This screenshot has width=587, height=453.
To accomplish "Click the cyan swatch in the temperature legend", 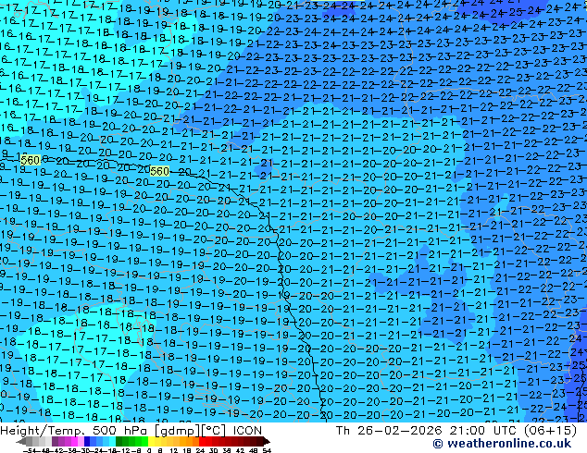I will (113, 442).
